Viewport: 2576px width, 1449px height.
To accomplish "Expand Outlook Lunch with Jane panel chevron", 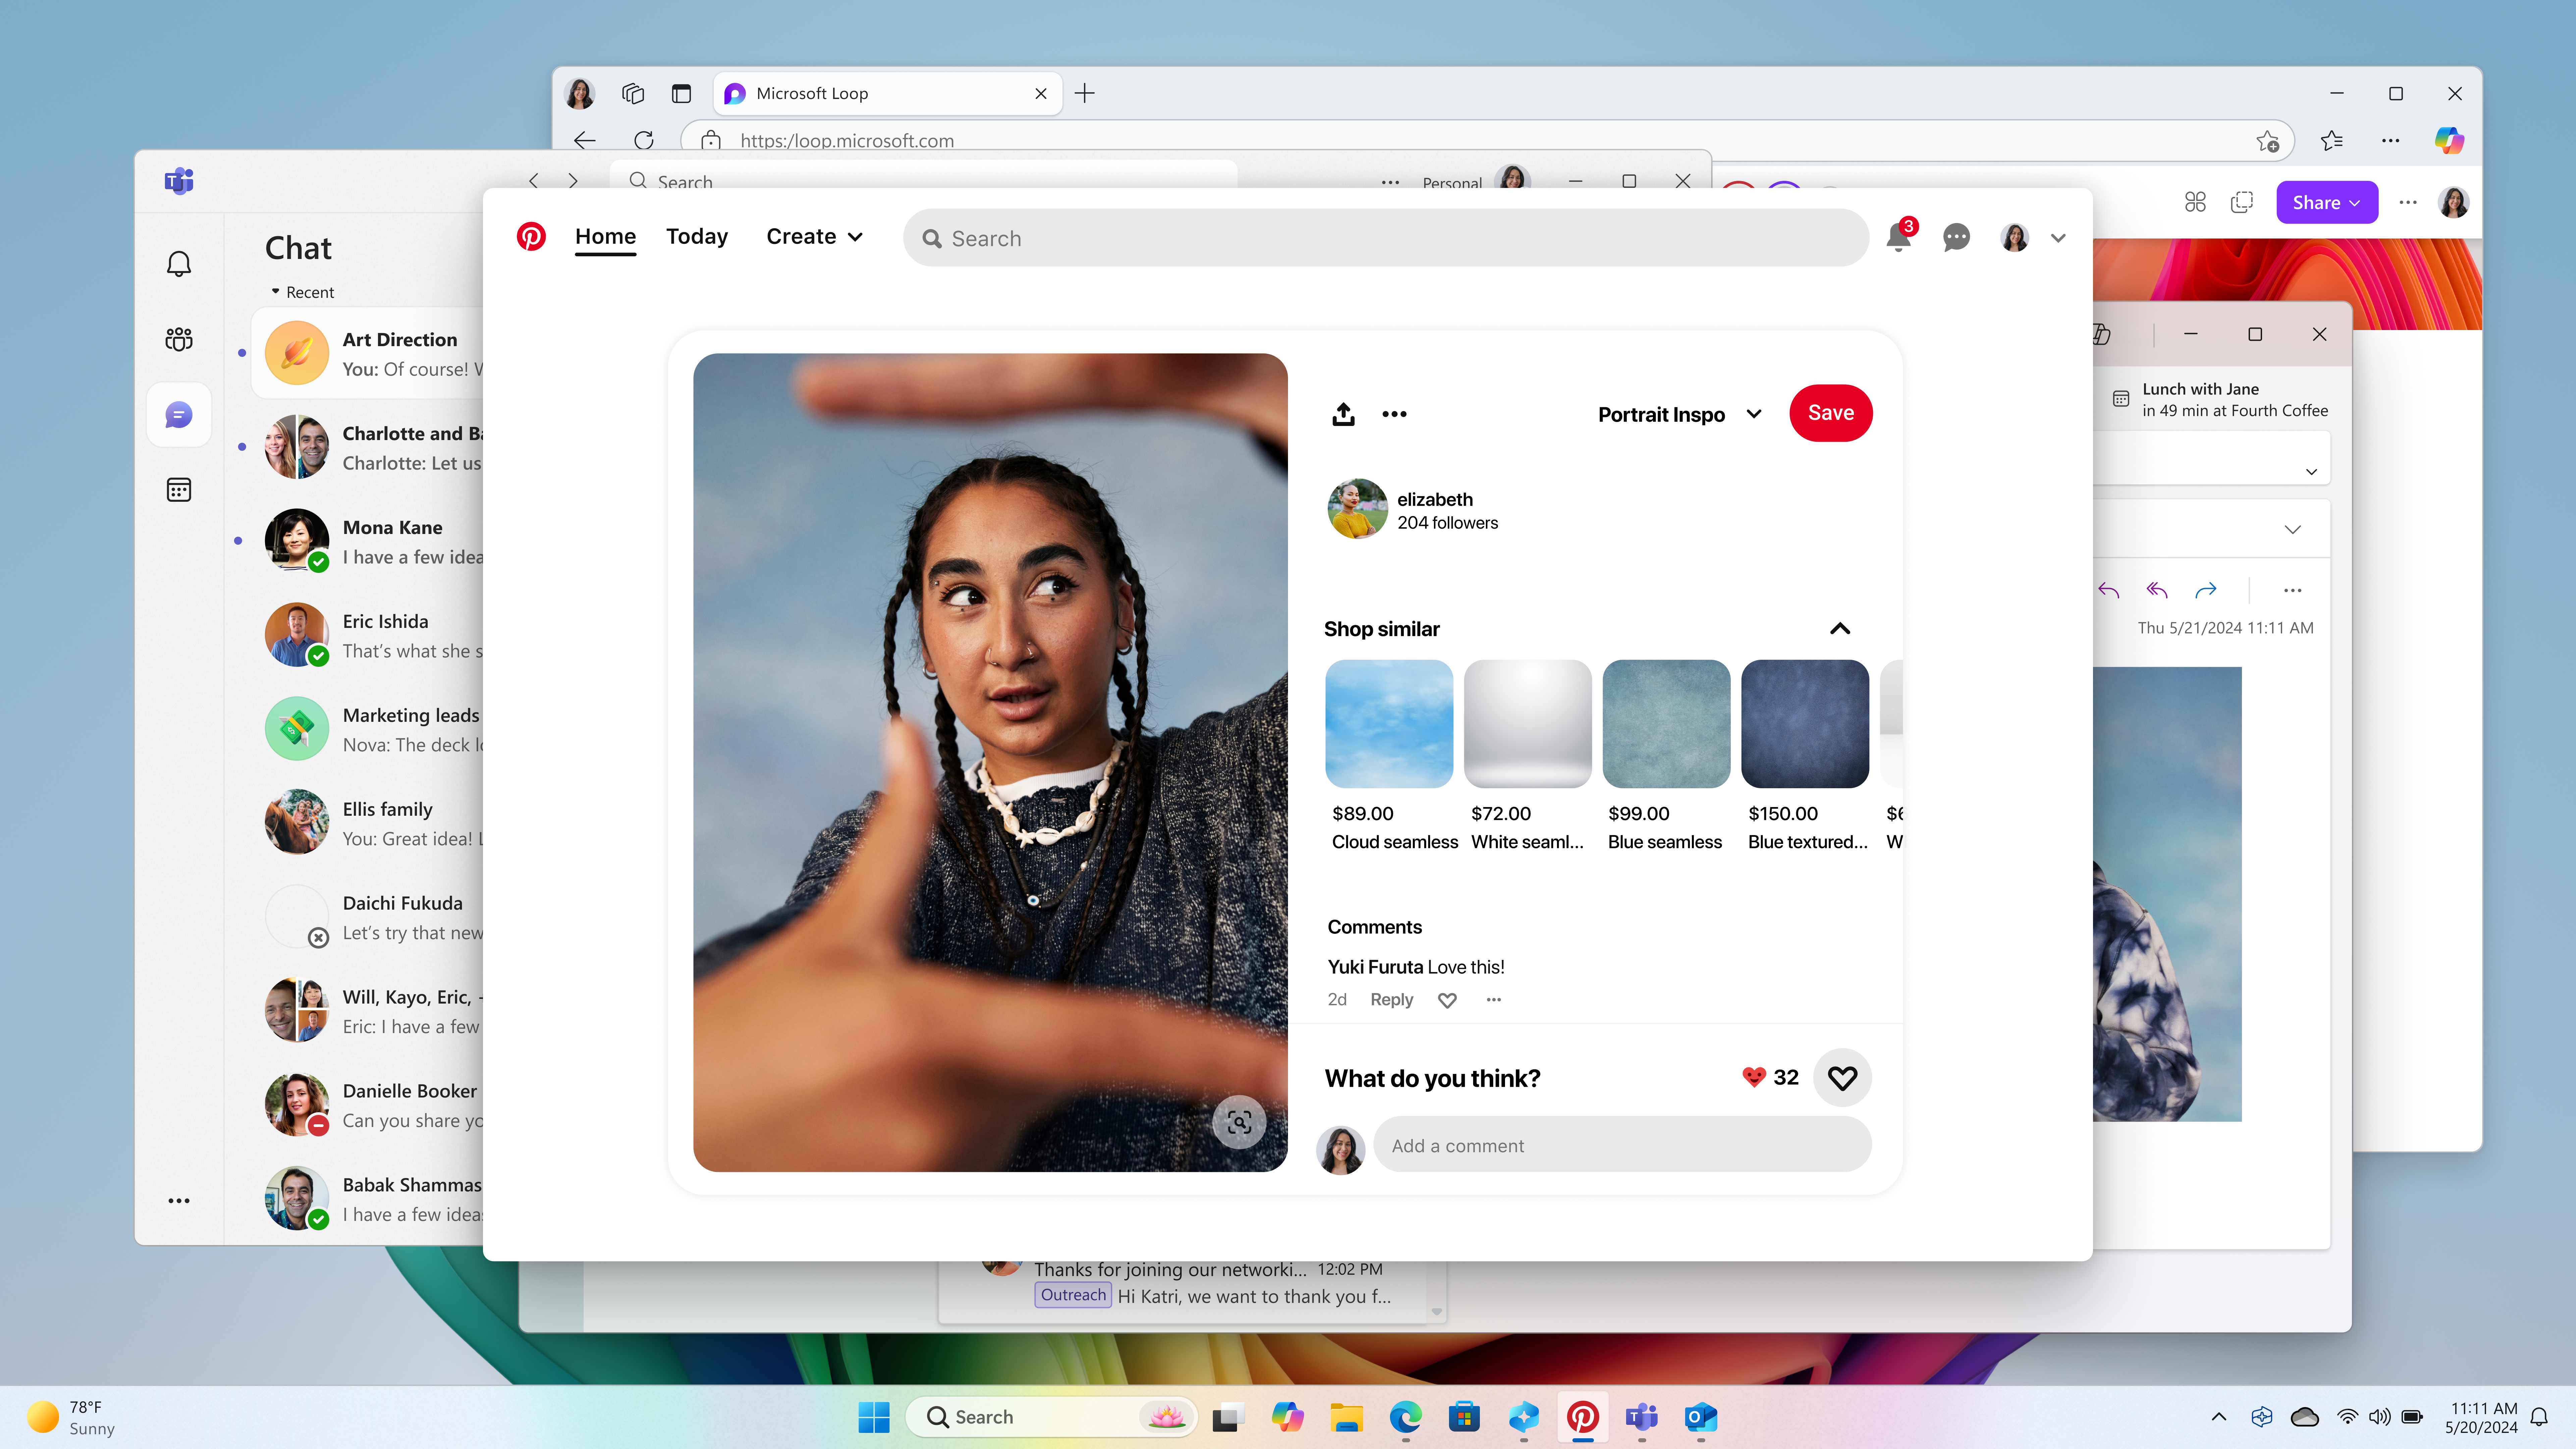I will tap(2311, 472).
